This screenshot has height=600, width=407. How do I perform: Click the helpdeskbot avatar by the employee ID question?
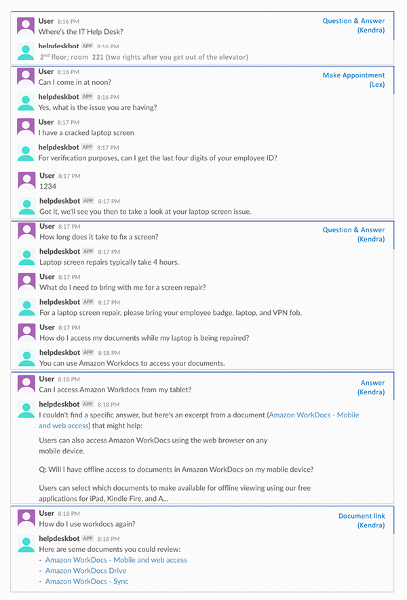click(x=26, y=152)
